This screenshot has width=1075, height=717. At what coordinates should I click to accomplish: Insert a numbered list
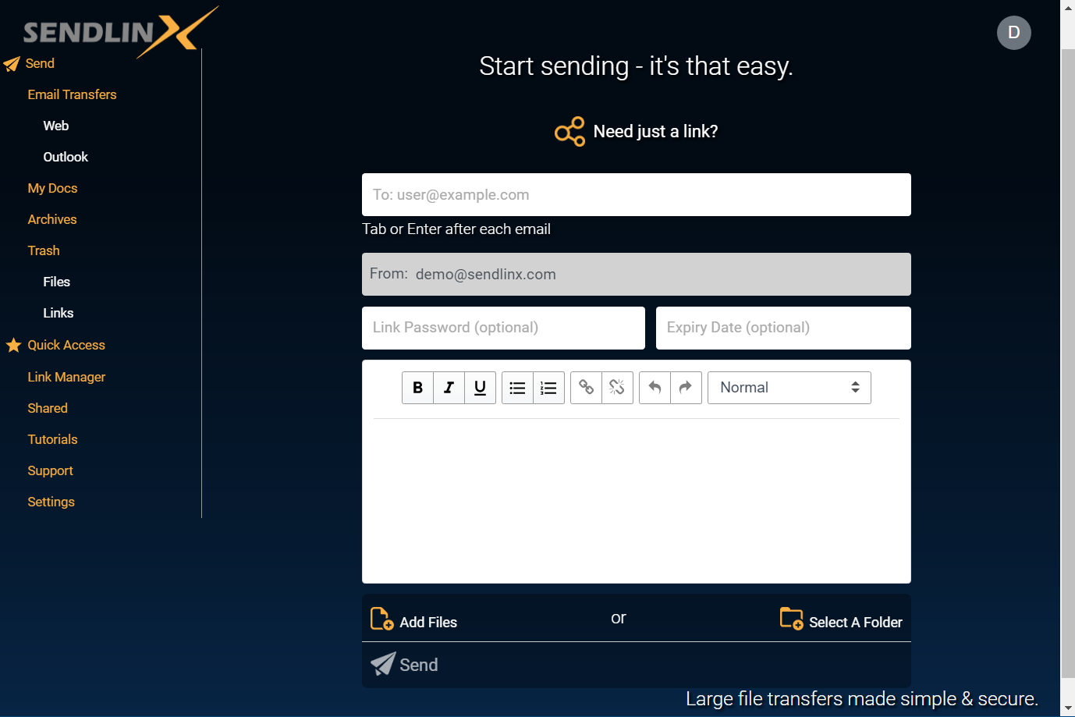point(548,388)
